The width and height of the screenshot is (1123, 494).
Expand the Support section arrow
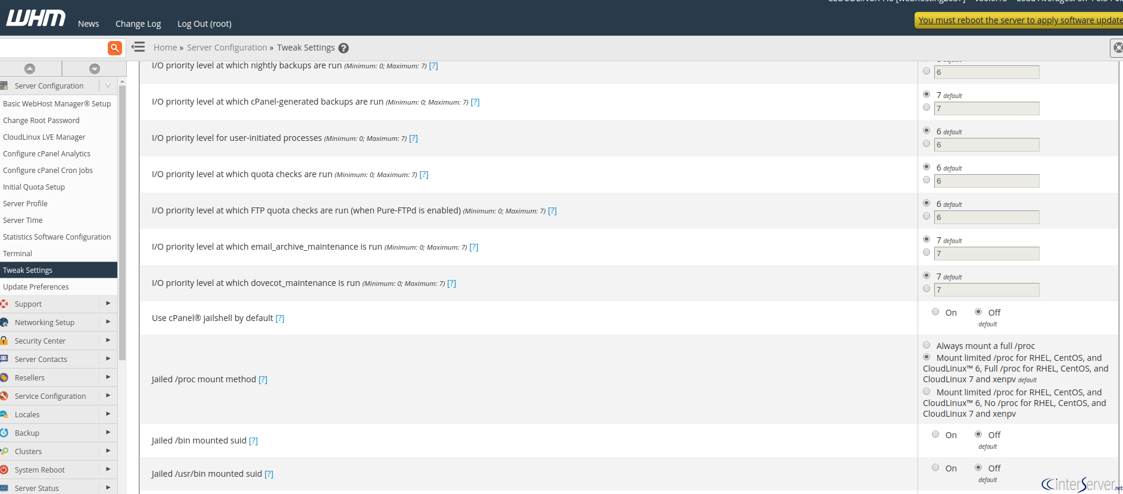pos(108,304)
